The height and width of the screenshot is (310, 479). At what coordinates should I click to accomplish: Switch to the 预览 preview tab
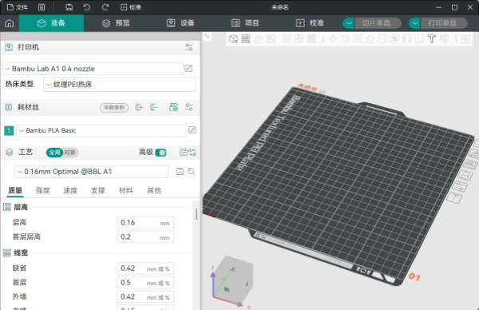coord(116,23)
